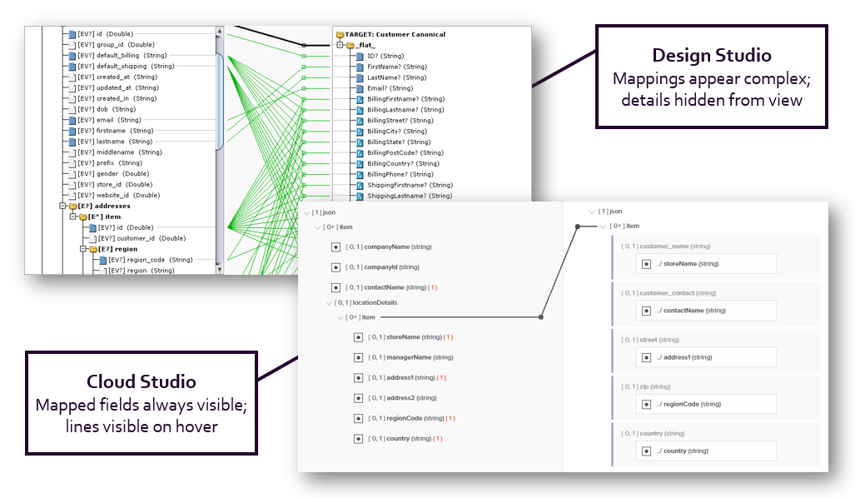Click the scroll down arrow of source tree
This screenshot has width=855, height=498.
click(220, 270)
